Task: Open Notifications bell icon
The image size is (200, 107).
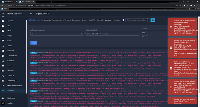Action: click(3, 98)
